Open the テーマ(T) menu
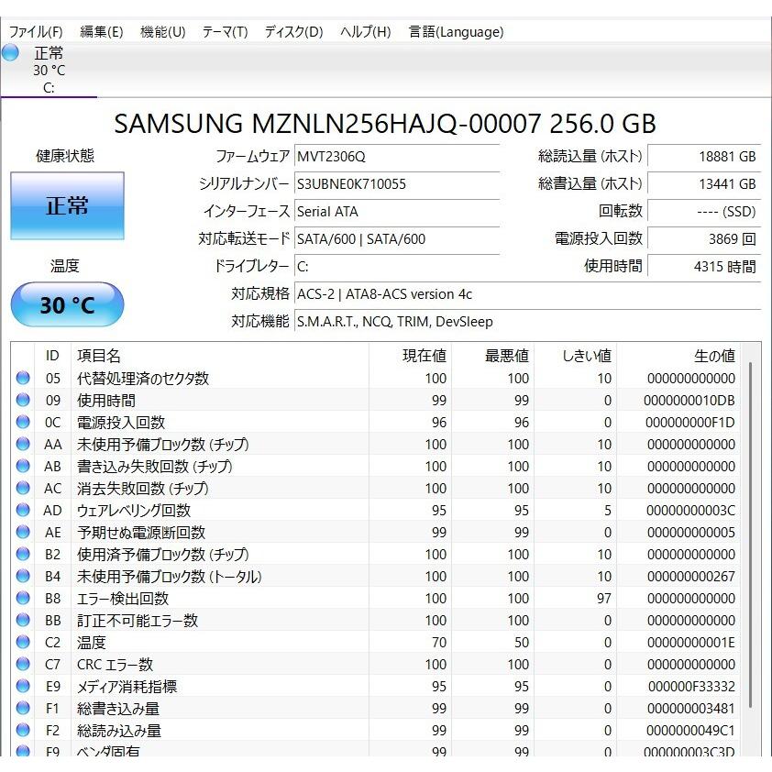Image resolution: width=772 pixels, height=772 pixels. click(225, 31)
